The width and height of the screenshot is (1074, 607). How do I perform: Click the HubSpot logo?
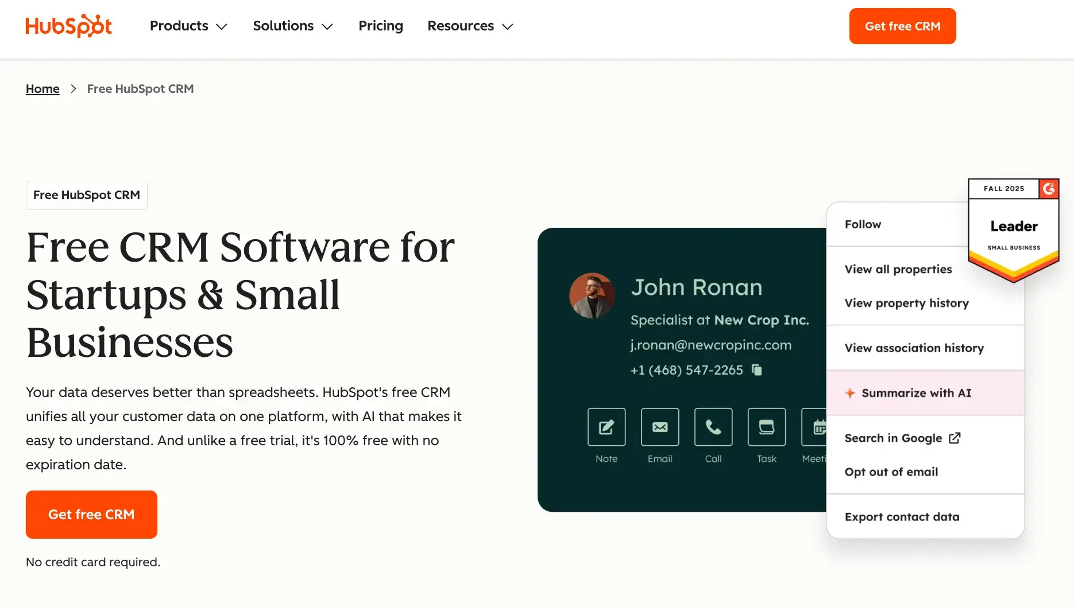68,26
